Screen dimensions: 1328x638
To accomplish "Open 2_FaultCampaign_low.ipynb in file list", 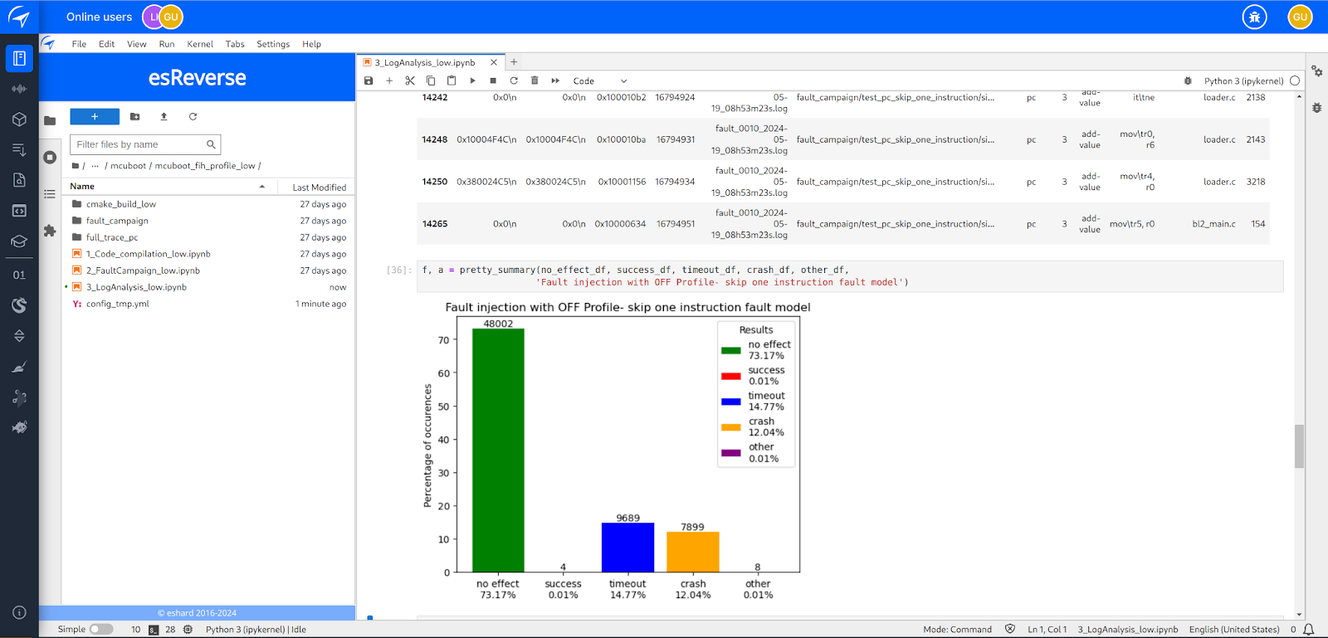I will click(x=143, y=270).
